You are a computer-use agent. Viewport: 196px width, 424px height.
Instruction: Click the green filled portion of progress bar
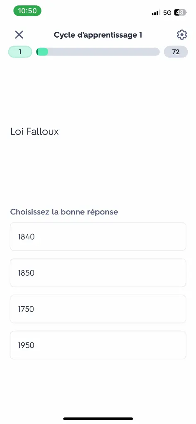(x=42, y=52)
